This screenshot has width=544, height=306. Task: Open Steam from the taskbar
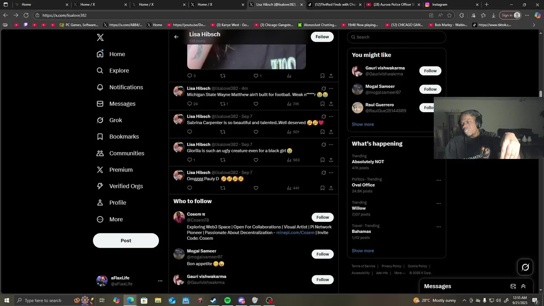click(x=213, y=300)
